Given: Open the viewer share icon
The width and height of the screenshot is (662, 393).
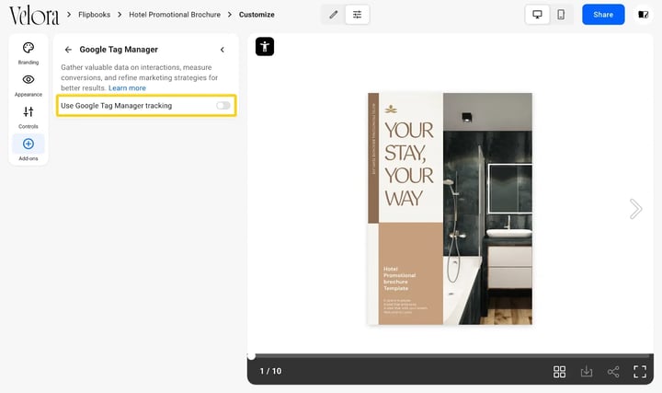Looking at the screenshot, I should 613,372.
